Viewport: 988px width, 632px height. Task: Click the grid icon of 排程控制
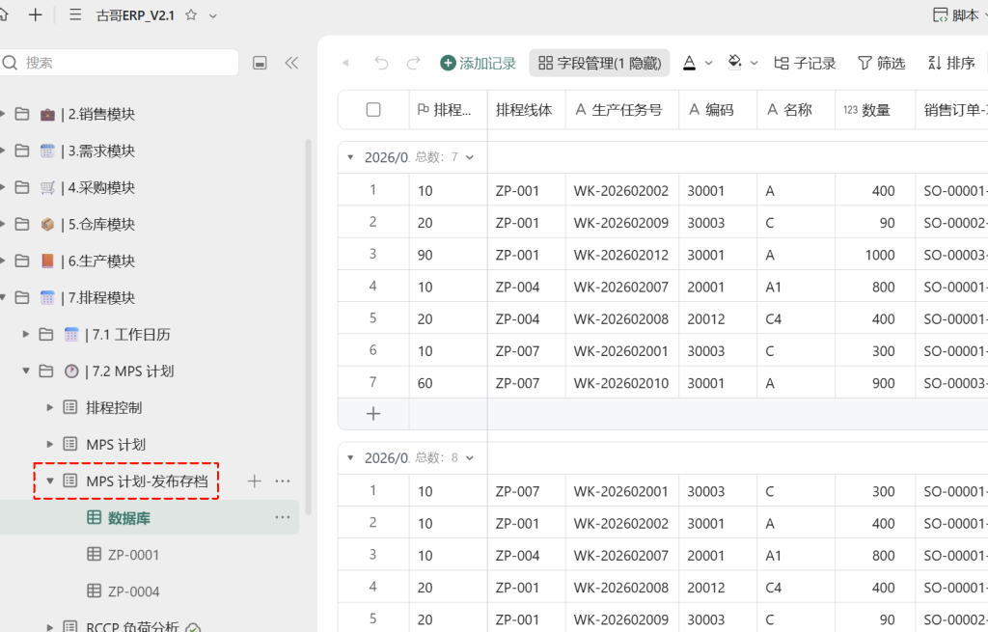point(69,407)
